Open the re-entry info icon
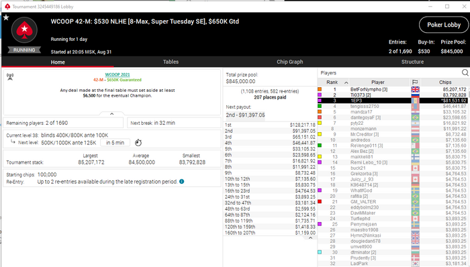 click(182, 181)
